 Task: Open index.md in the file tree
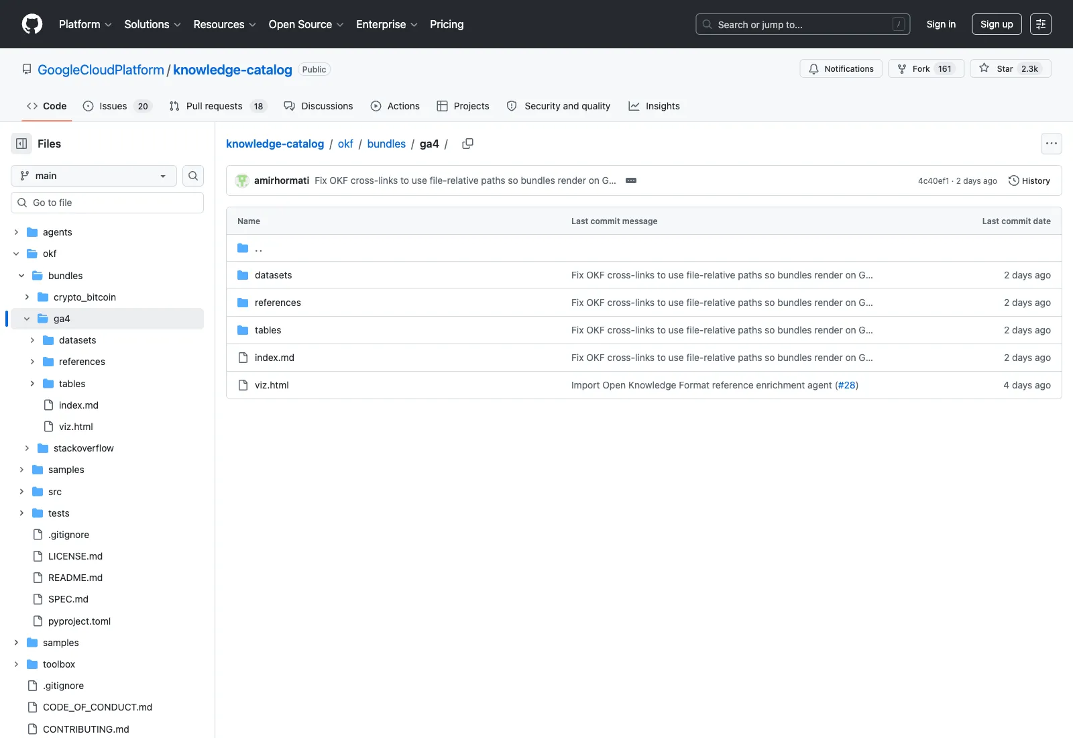coord(78,405)
